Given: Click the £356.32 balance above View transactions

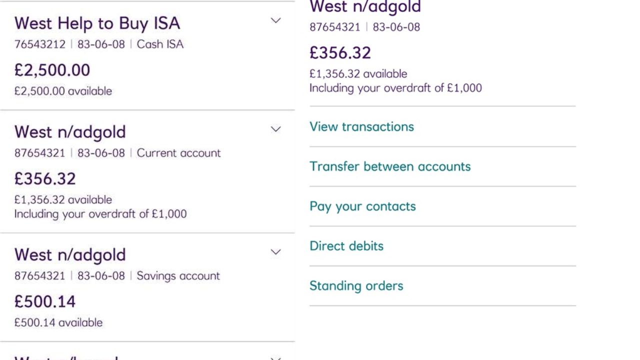Looking at the screenshot, I should point(340,52).
